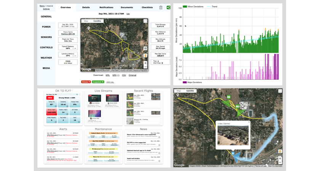The height and width of the screenshot is (171, 320).
Task: Edit the flight date via the Edit link
Action: point(128,14)
